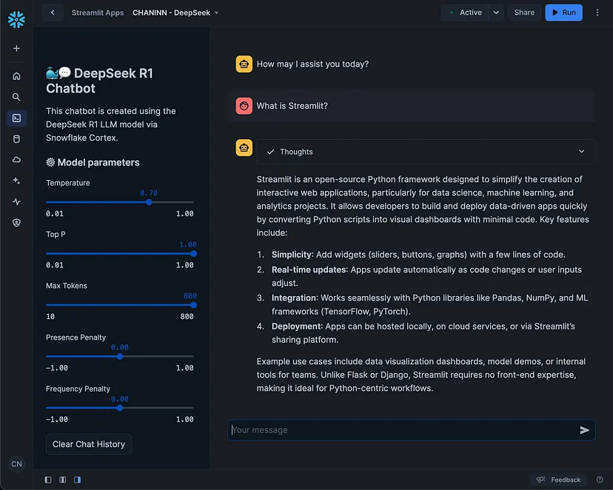Image resolution: width=613 pixels, height=490 pixels.
Task: Go to Home in left sidebar
Action: pos(16,76)
